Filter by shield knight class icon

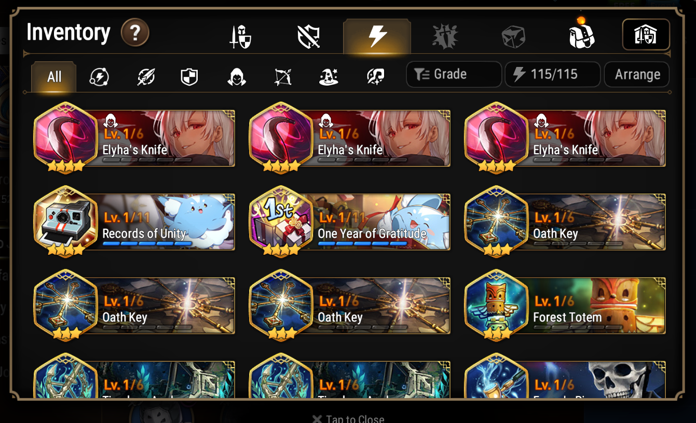click(x=189, y=77)
